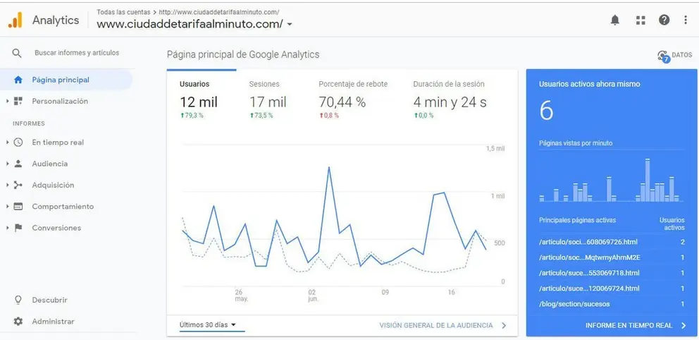Screen dimensions: 699x340
Task: Expand the Conversiones section arrow
Action: [x=8, y=228]
